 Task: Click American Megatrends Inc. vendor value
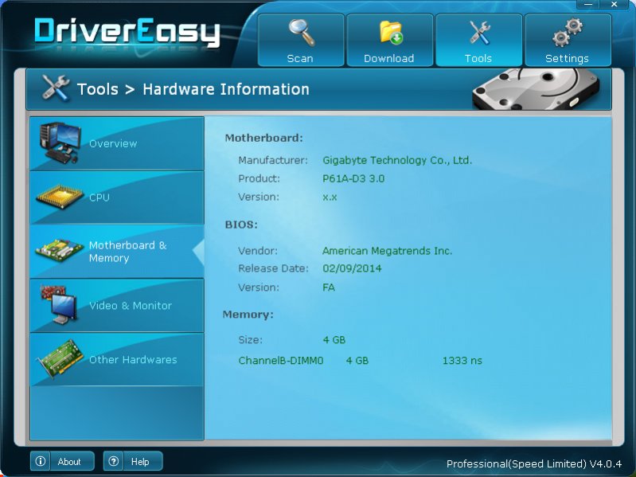click(387, 251)
